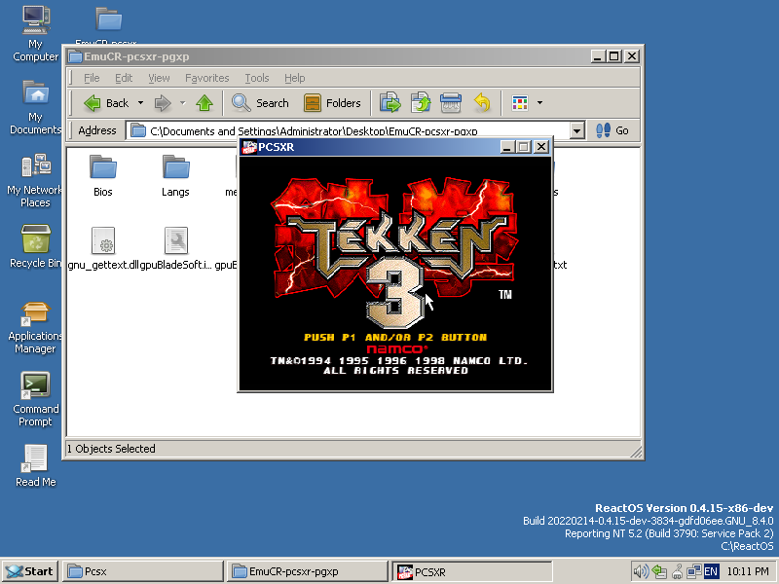This screenshot has width=779, height=584.
Task: Select gnu_gettext.dll file
Action: 103,248
